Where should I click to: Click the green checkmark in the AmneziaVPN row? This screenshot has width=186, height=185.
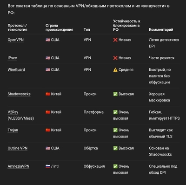pos(115,166)
